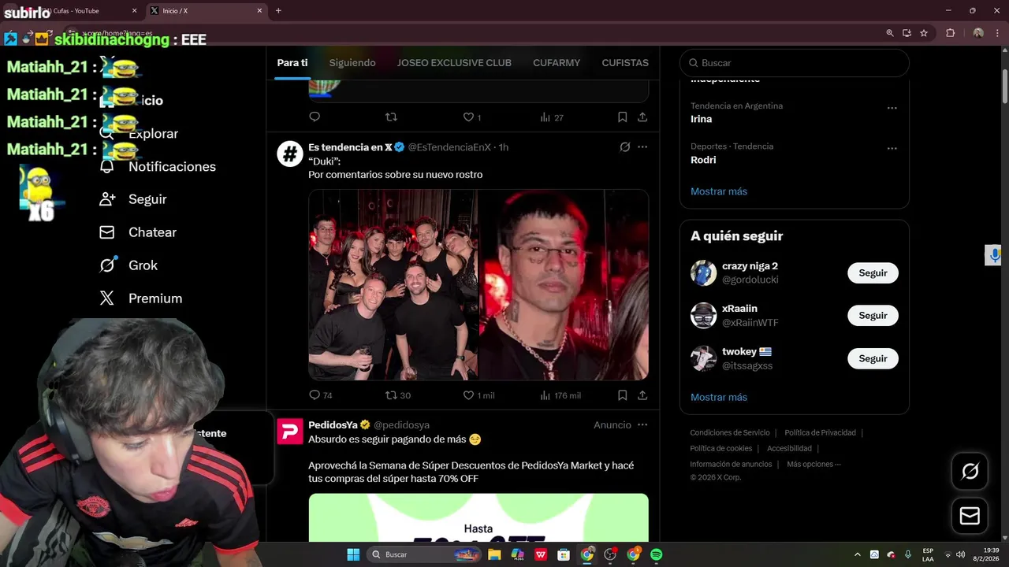
Task: Open more options on Es tendencia en X post
Action: [x=642, y=147]
